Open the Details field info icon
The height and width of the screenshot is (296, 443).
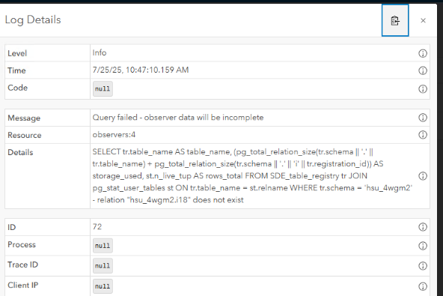(422, 176)
